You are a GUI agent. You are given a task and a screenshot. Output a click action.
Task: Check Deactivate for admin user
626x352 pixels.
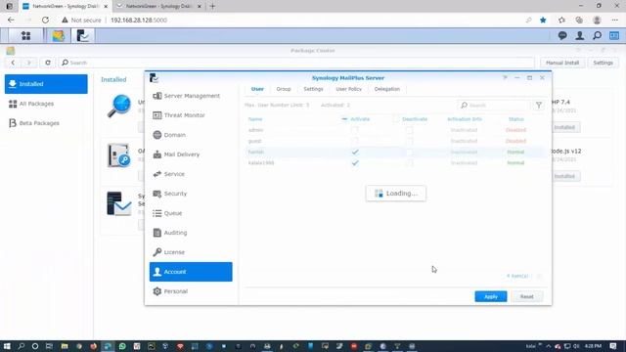409,130
